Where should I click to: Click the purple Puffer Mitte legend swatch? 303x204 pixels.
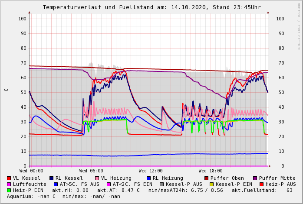point(255,178)
